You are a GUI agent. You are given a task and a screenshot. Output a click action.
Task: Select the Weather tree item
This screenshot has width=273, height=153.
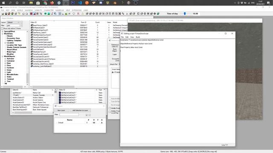pos(10,54)
